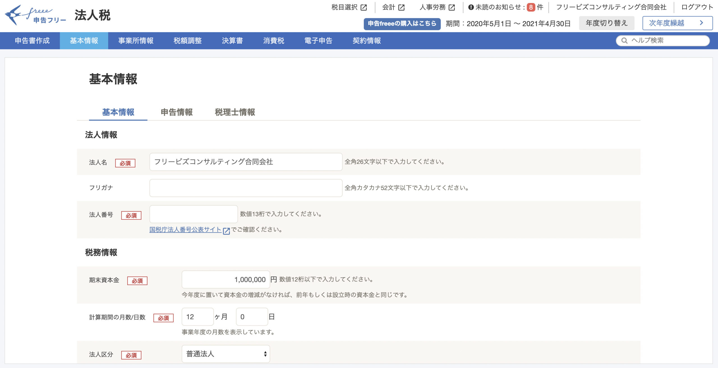Screen dimensions: 718x368
Task: Click the 年度切り替え button
Action: pyautogui.click(x=606, y=23)
